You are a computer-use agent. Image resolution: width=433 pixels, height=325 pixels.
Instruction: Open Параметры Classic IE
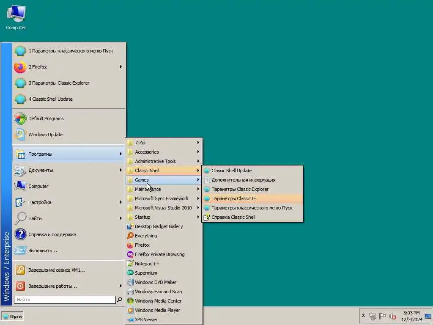point(252,198)
